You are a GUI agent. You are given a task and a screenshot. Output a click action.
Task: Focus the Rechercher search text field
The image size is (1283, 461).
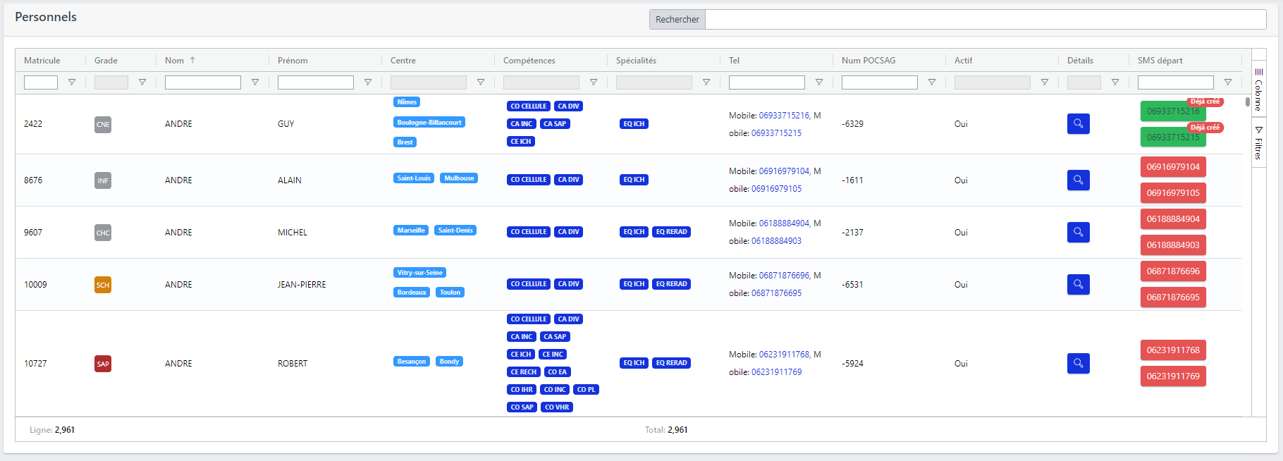pyautogui.click(x=986, y=20)
